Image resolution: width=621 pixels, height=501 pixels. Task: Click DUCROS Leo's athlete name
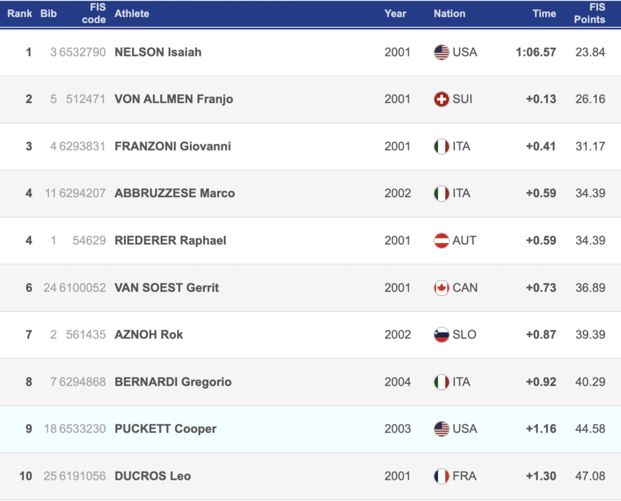[152, 476]
